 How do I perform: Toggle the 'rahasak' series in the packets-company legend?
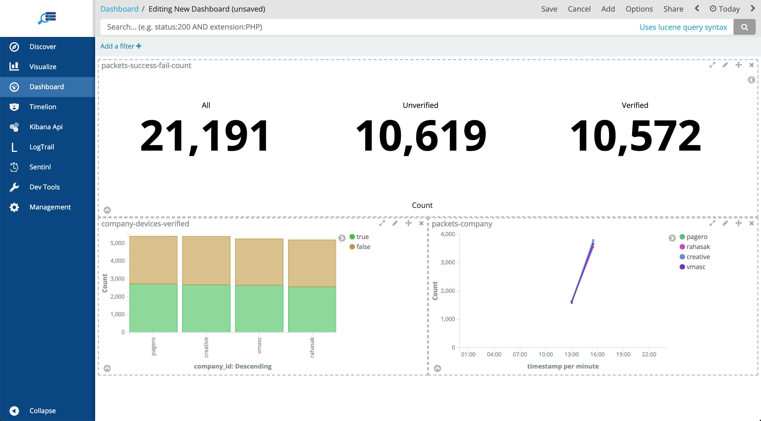(698, 247)
